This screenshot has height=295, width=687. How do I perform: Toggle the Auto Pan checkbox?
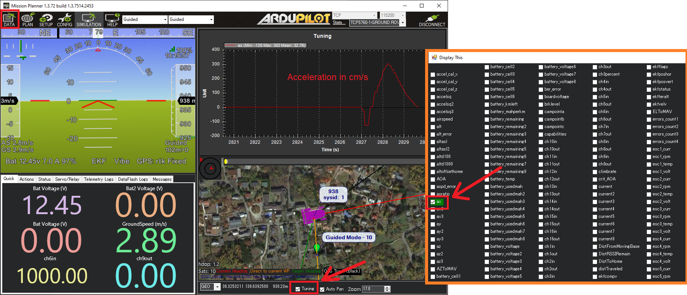(x=322, y=289)
